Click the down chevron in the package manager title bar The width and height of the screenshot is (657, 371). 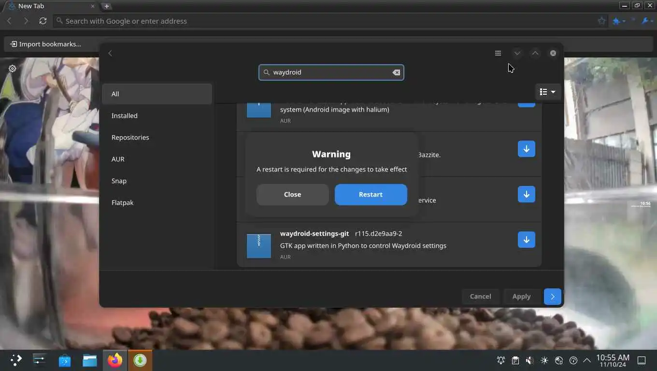[x=517, y=53]
